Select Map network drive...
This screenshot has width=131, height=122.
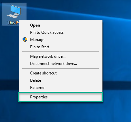coord(61,56)
